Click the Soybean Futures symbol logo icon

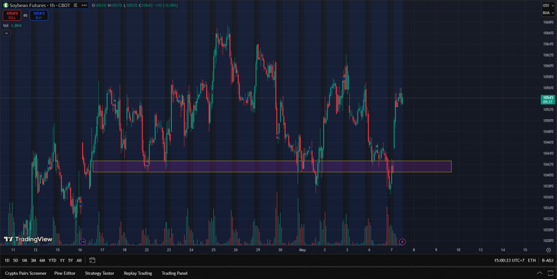[x=5, y=5]
